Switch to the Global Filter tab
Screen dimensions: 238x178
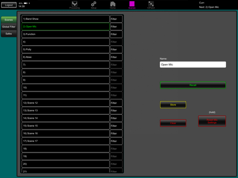point(9,27)
